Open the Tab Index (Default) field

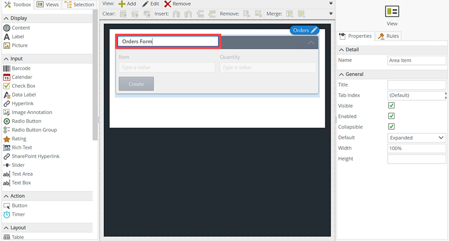click(x=416, y=96)
